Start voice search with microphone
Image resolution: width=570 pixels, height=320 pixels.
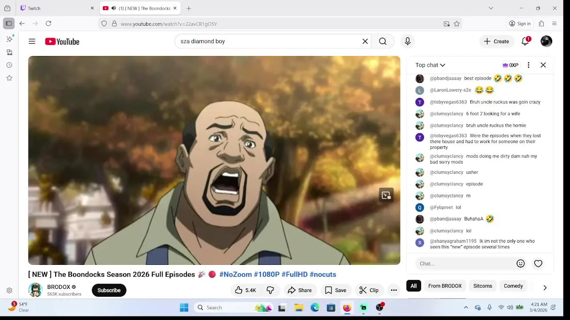[x=407, y=41]
